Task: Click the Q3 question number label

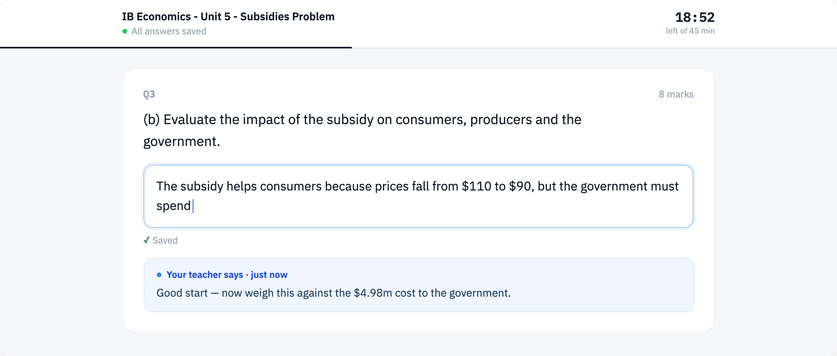Action: point(149,94)
